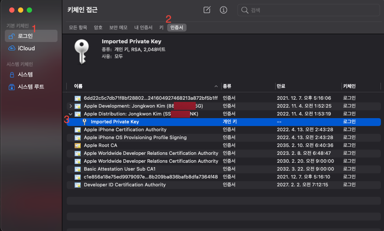This screenshot has height=231, width=384.
Task: Click expiry date 2022. 11. 4. 오전 1:53:19
Action: pyautogui.click(x=304, y=114)
